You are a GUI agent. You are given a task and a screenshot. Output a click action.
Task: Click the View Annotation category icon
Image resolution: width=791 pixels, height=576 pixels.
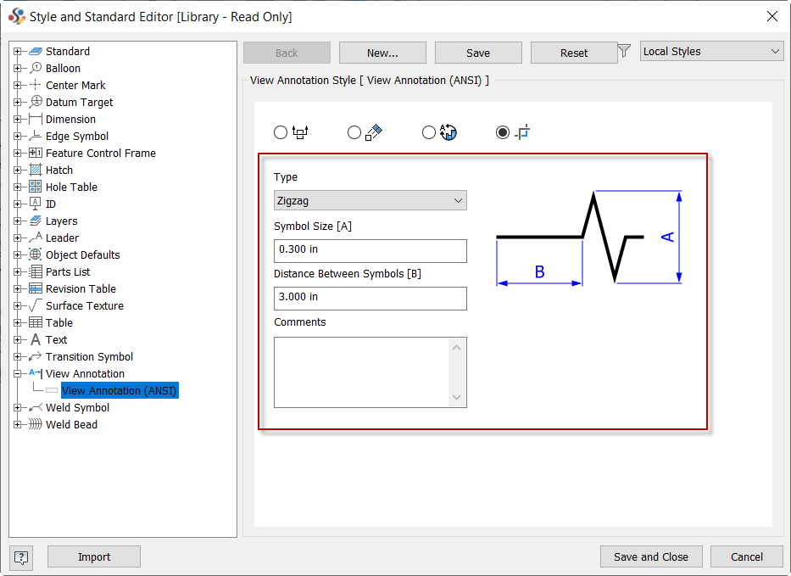(36, 373)
